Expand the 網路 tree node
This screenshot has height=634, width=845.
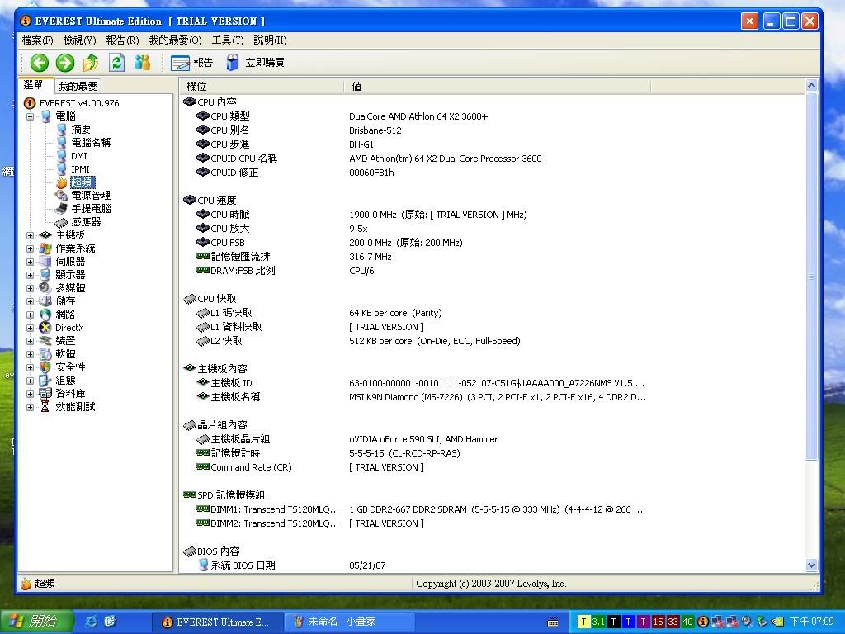[31, 315]
